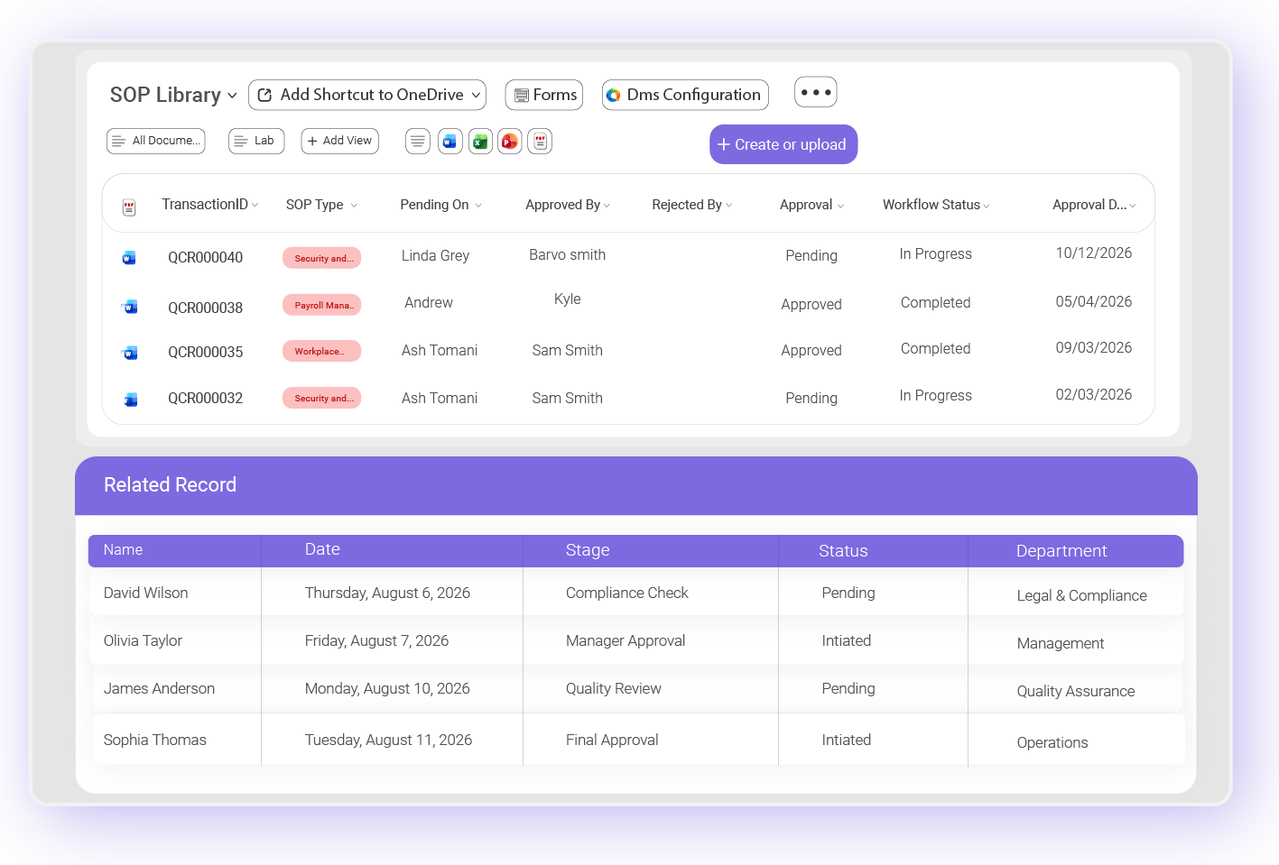This screenshot has width=1279, height=865.
Task: Open Word file icon for QCR000040
Action: click(129, 258)
